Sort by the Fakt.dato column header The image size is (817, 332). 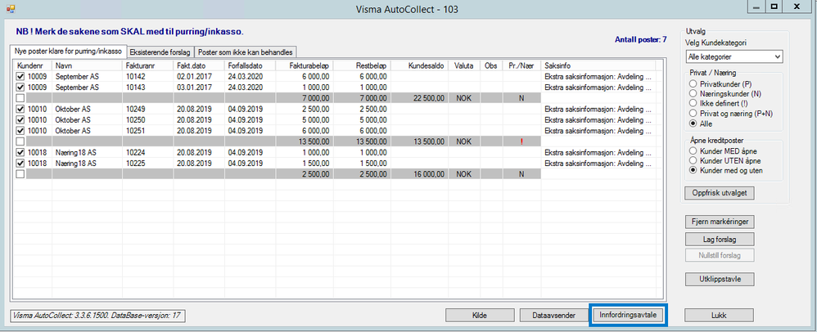click(x=199, y=66)
